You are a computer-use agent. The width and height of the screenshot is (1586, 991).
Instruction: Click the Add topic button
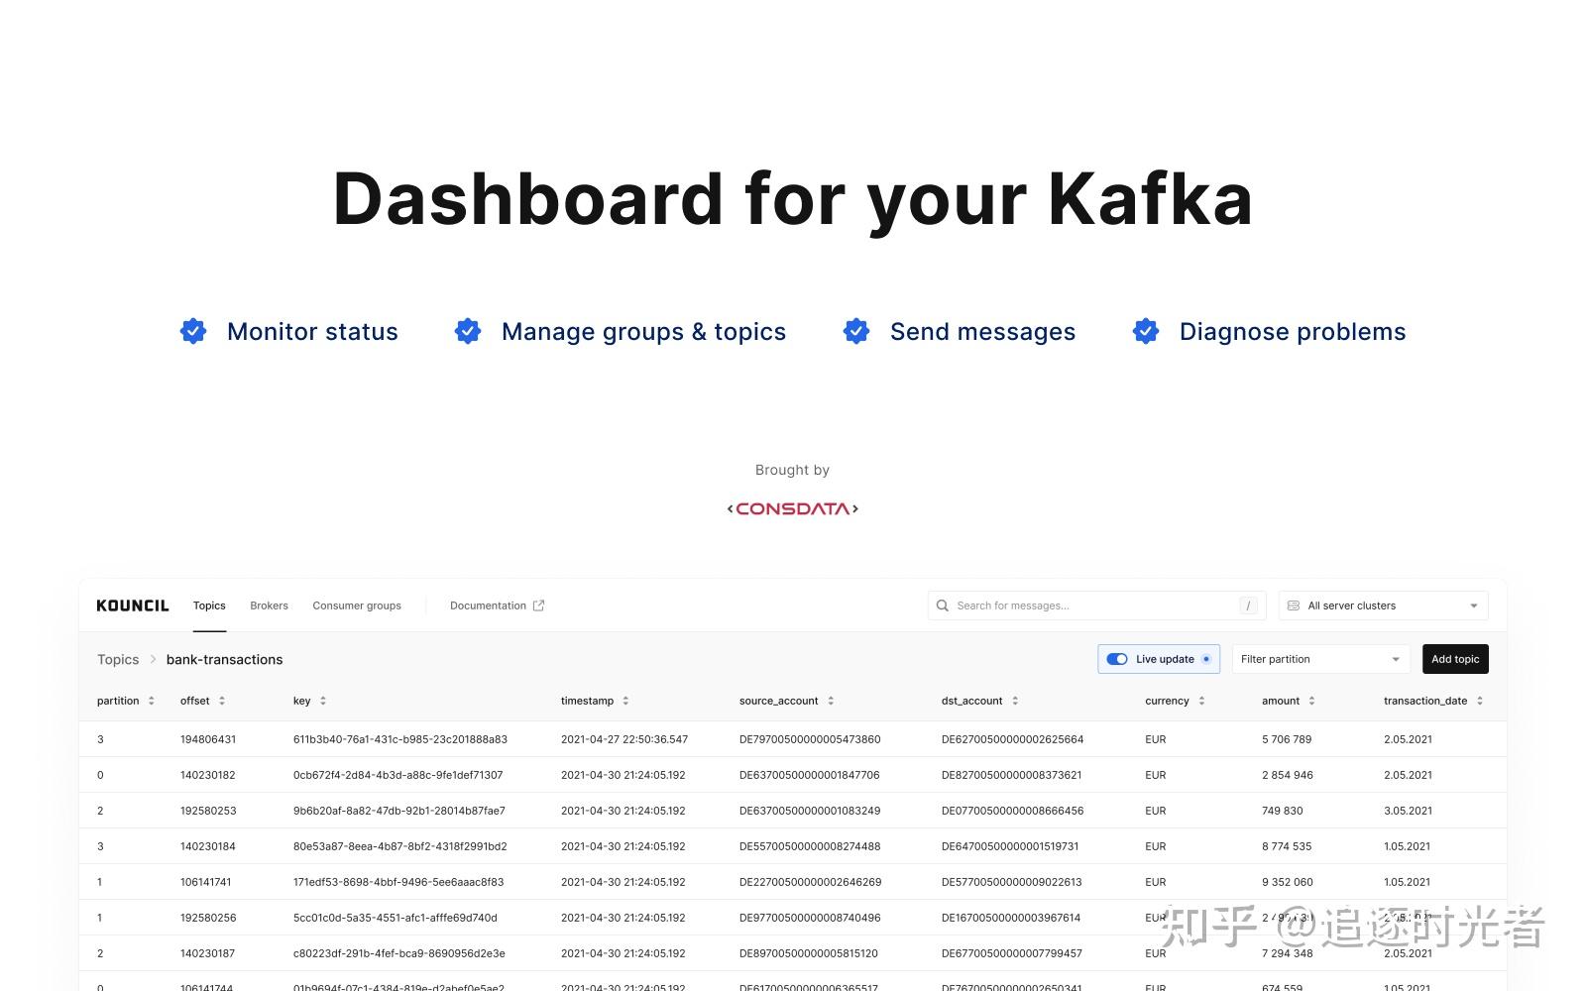coord(1455,659)
